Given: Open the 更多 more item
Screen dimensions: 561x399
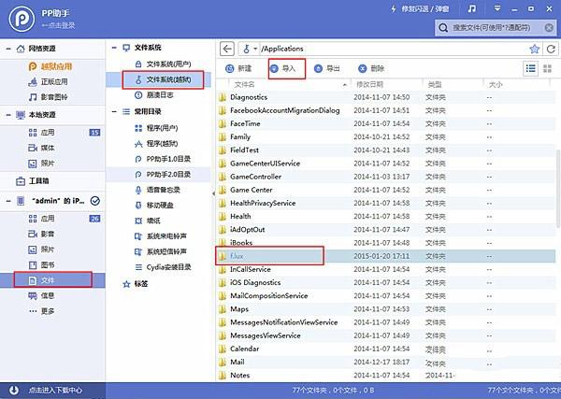Looking at the screenshot, I should (41, 311).
